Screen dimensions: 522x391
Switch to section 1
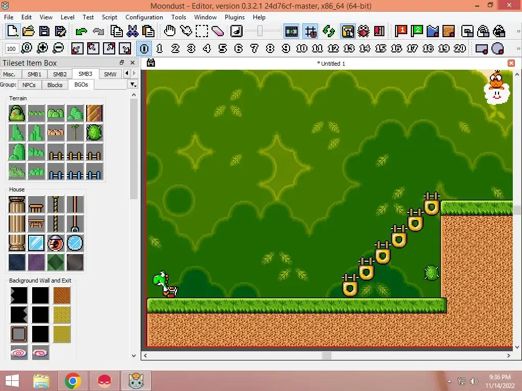coord(160,48)
